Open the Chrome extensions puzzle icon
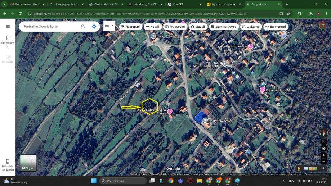Viewport: 331px width, 186px height. [299, 14]
